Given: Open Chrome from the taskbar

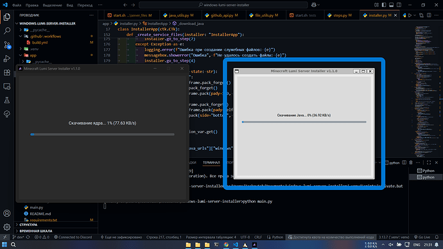Looking at the screenshot, I should click(226, 245).
